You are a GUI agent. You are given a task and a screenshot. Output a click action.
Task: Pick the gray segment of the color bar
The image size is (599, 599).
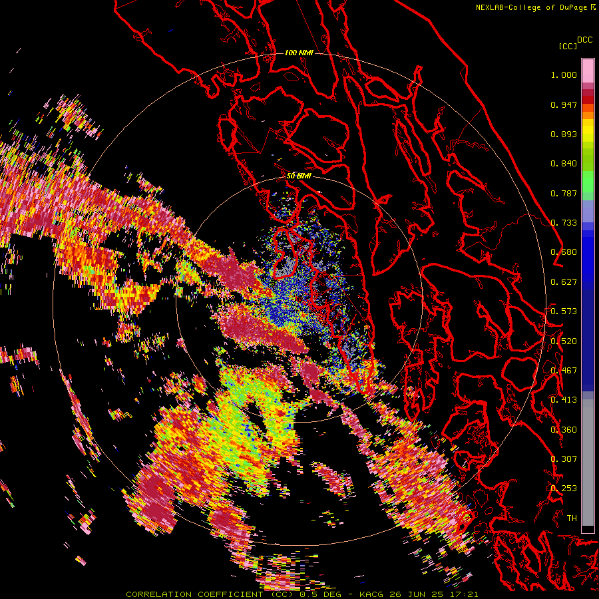click(588, 464)
